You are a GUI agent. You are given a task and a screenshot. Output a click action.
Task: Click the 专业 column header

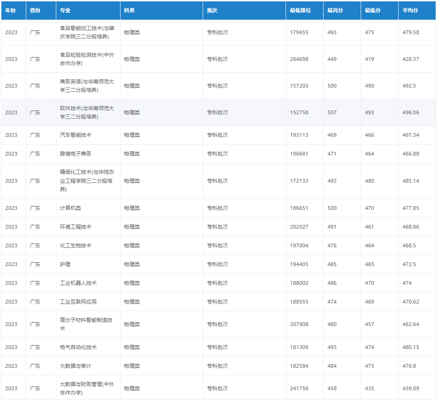88,10
